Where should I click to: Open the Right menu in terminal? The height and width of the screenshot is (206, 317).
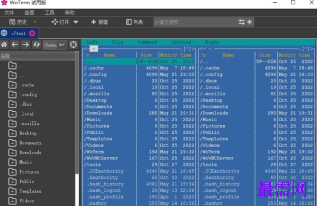[212, 42]
